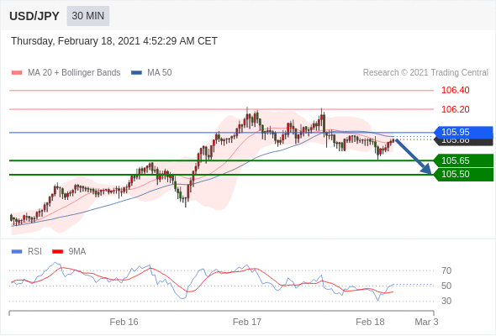
Task: Click the blue MA 50 legend swatch
Action: tap(136, 73)
